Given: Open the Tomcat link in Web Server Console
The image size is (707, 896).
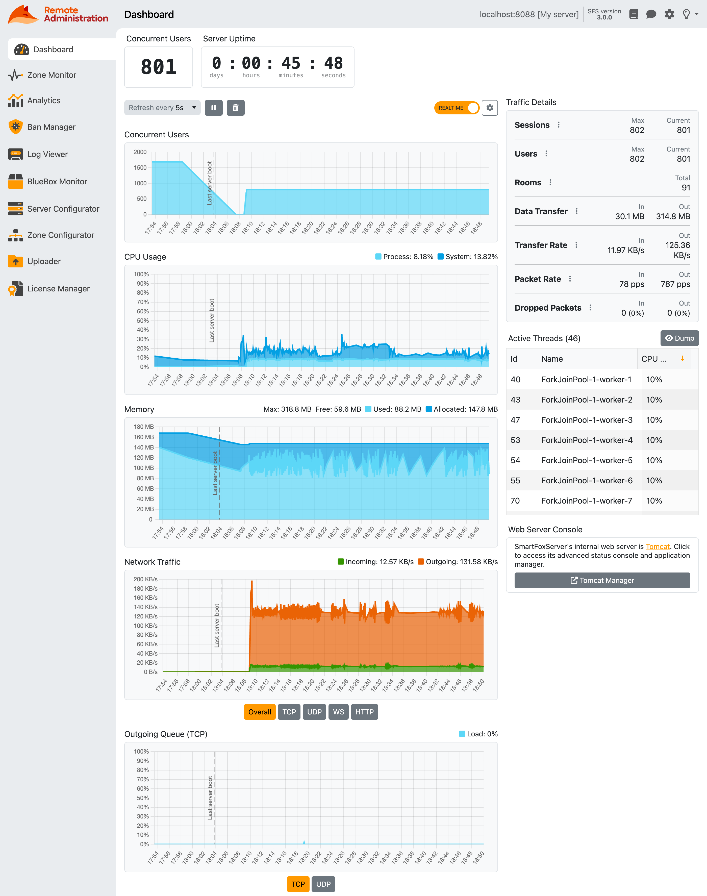Looking at the screenshot, I should tap(657, 546).
